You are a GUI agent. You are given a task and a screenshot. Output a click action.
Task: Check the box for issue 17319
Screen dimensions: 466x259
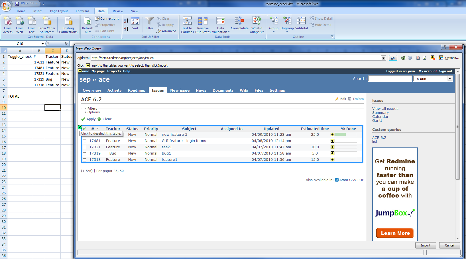coord(84,154)
